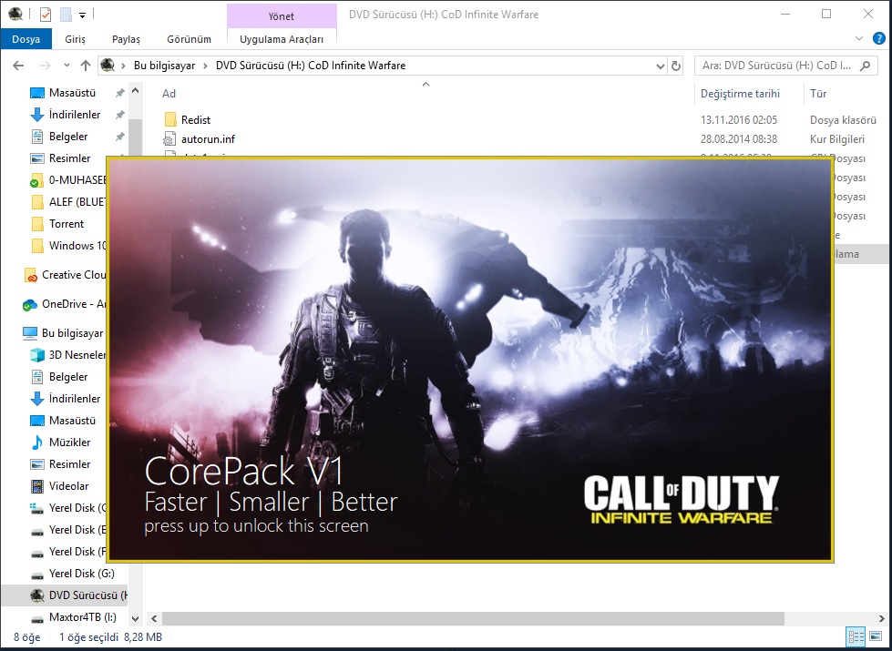The width and height of the screenshot is (892, 651).
Task: Open Help with the blue question mark
Action: tap(879, 38)
